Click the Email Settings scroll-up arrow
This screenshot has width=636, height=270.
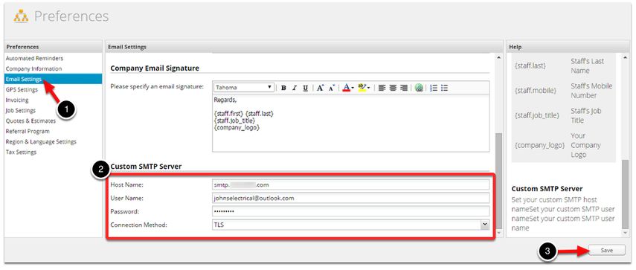(x=498, y=58)
